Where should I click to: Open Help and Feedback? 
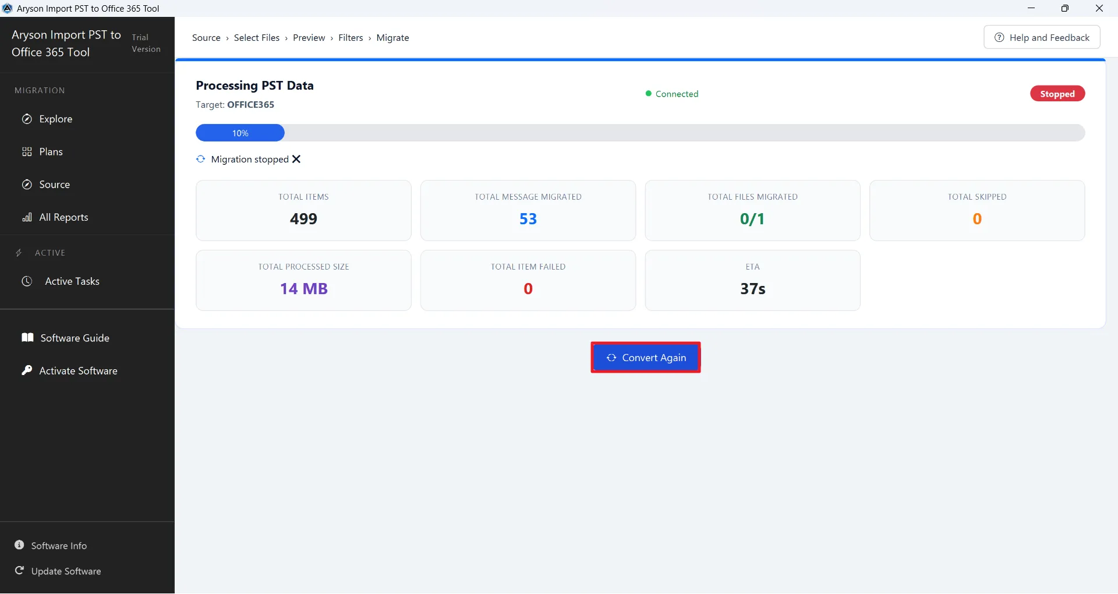click(1042, 37)
